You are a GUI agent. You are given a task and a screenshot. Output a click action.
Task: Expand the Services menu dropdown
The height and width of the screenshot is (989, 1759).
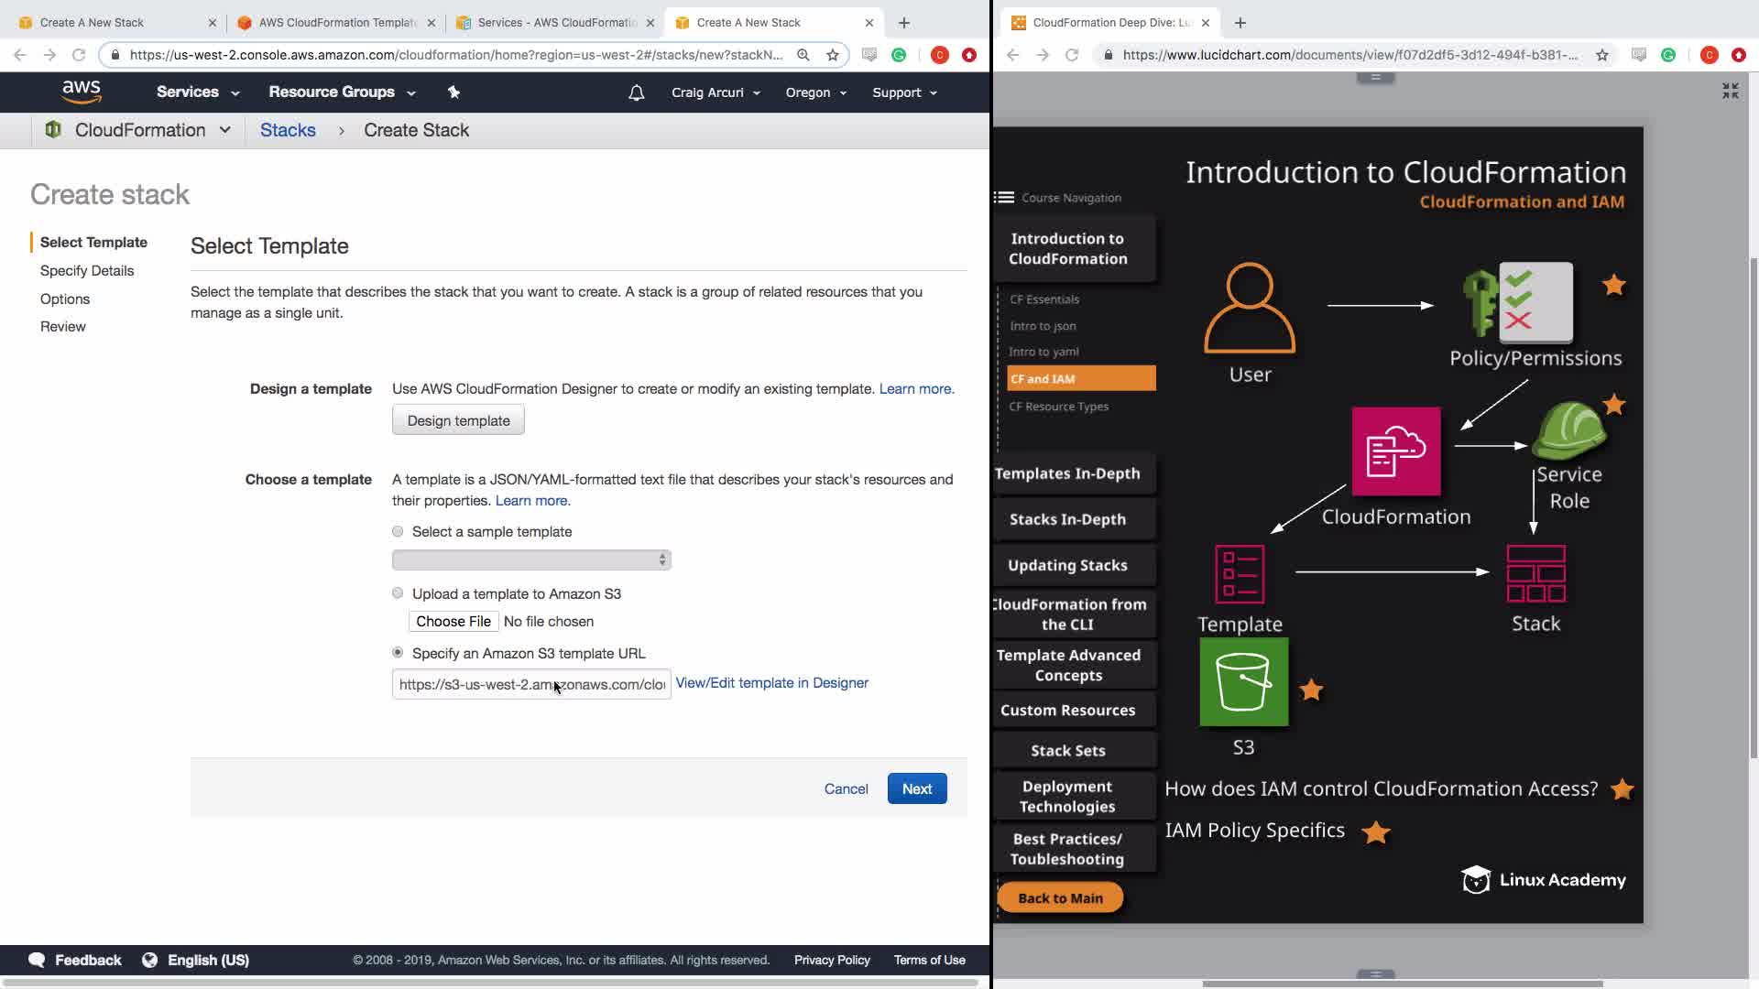click(x=197, y=92)
